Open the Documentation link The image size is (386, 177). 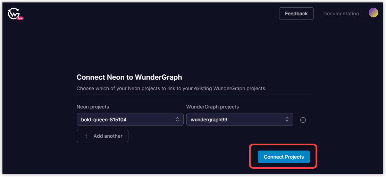coord(341,14)
